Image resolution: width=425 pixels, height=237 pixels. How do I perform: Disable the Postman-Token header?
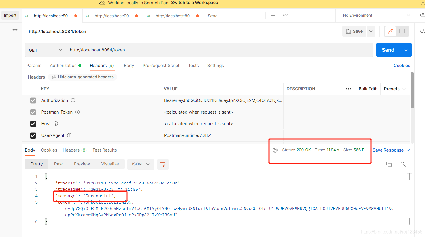tap(33, 112)
